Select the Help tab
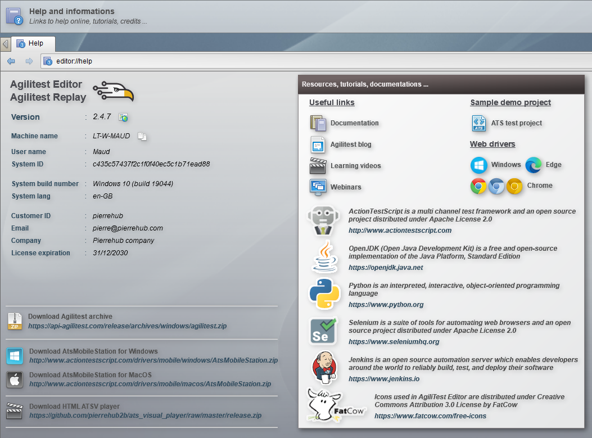592x438 pixels. tap(33, 43)
